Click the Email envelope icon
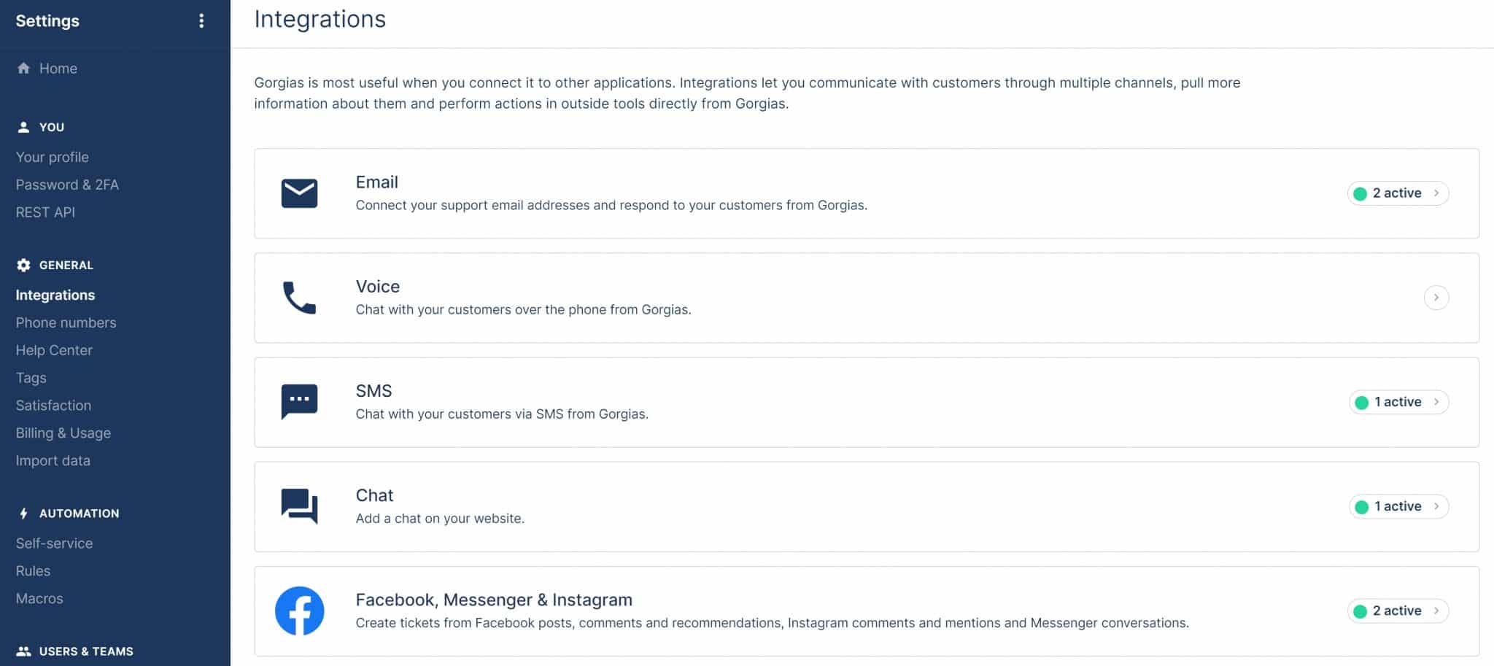 pos(299,193)
